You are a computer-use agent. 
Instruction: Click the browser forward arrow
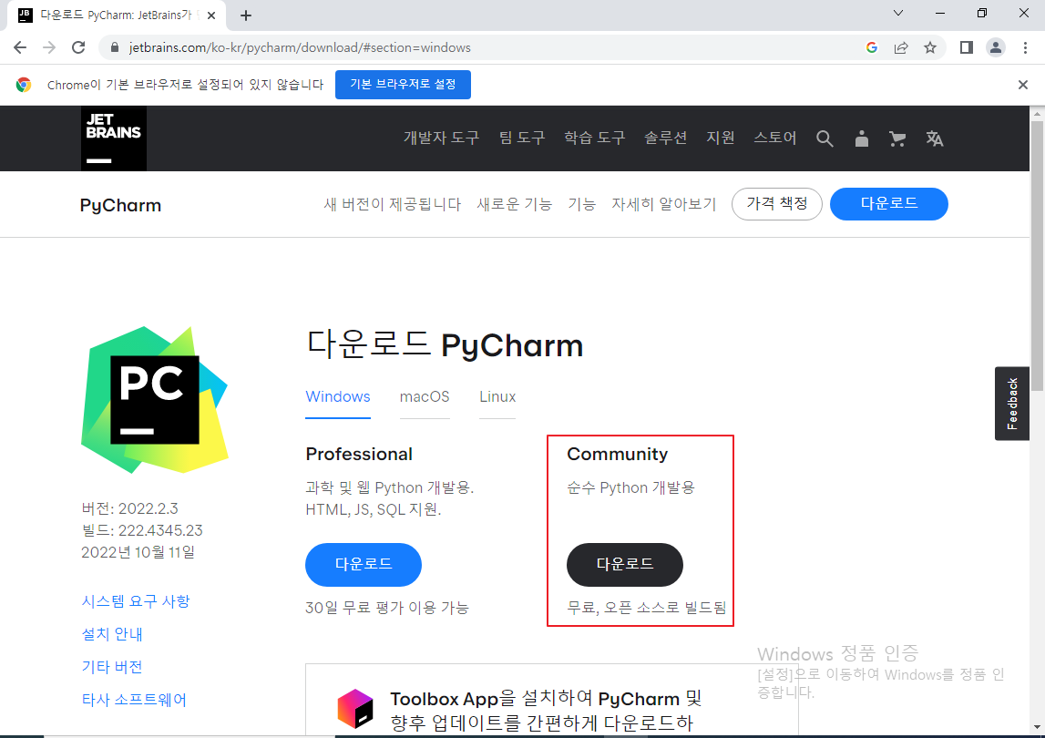pos(49,47)
